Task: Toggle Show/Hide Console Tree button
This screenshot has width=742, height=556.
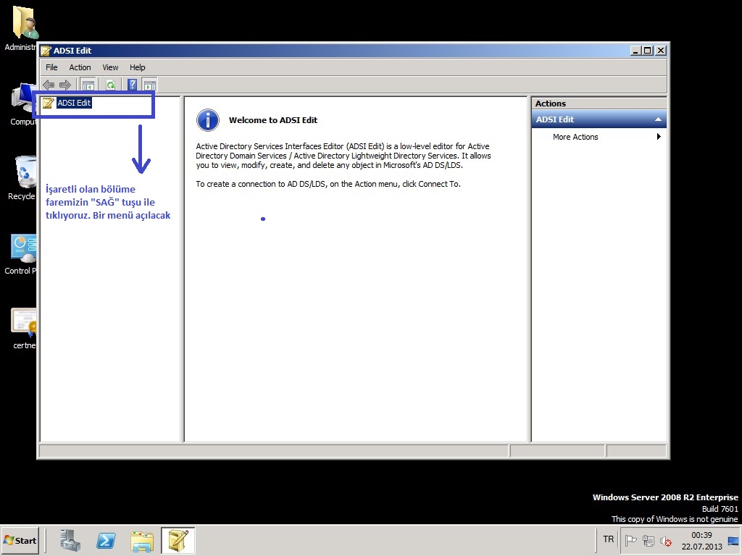Action: pyautogui.click(x=88, y=85)
